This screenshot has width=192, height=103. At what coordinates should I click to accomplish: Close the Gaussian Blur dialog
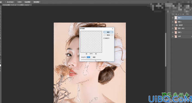click(x=113, y=29)
